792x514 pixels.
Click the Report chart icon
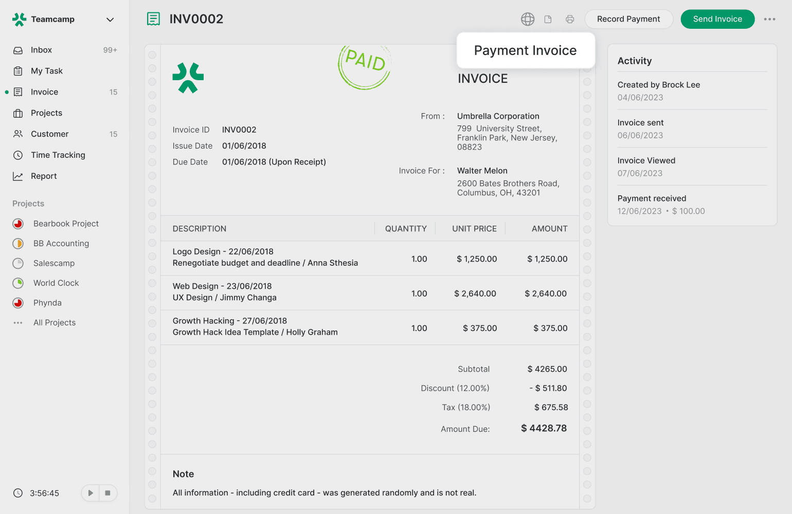pyautogui.click(x=18, y=176)
